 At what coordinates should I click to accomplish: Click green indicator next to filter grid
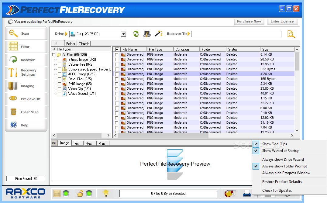click(x=66, y=193)
